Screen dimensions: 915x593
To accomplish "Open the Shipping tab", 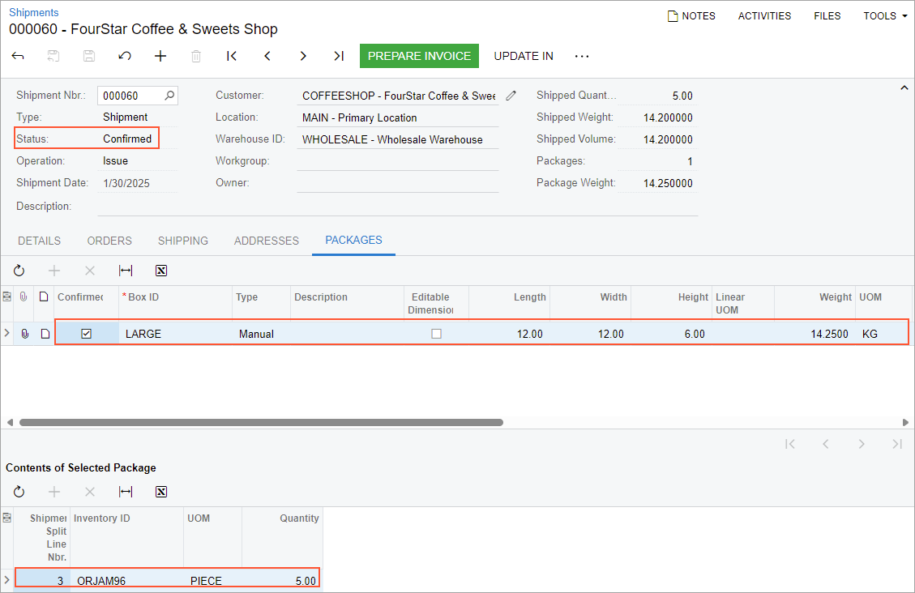I will 182,241.
